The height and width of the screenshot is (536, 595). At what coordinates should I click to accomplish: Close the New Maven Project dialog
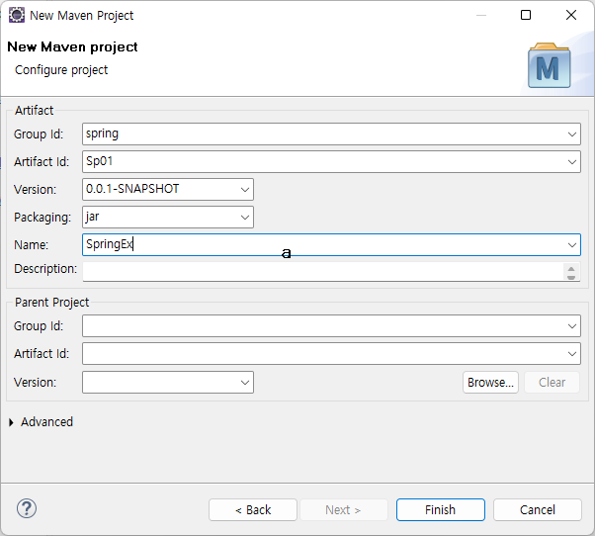pyautogui.click(x=571, y=15)
